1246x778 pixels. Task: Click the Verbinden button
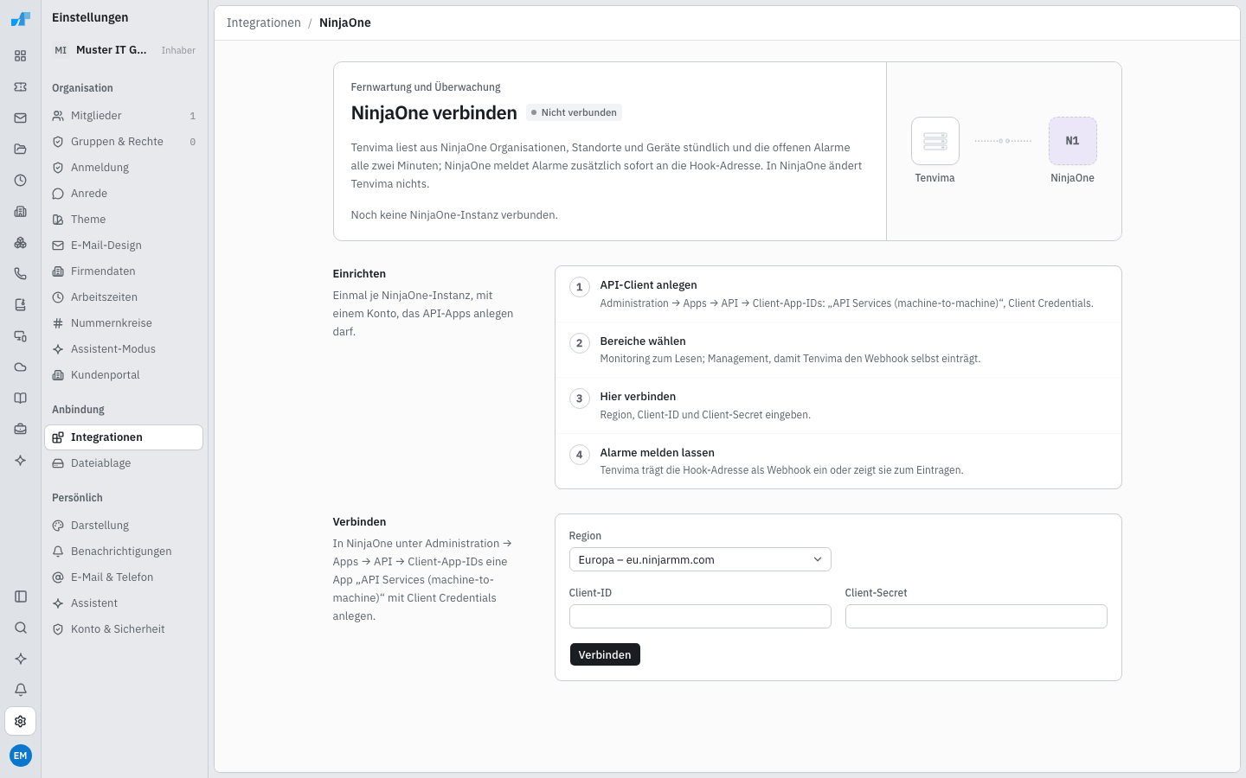click(x=605, y=654)
